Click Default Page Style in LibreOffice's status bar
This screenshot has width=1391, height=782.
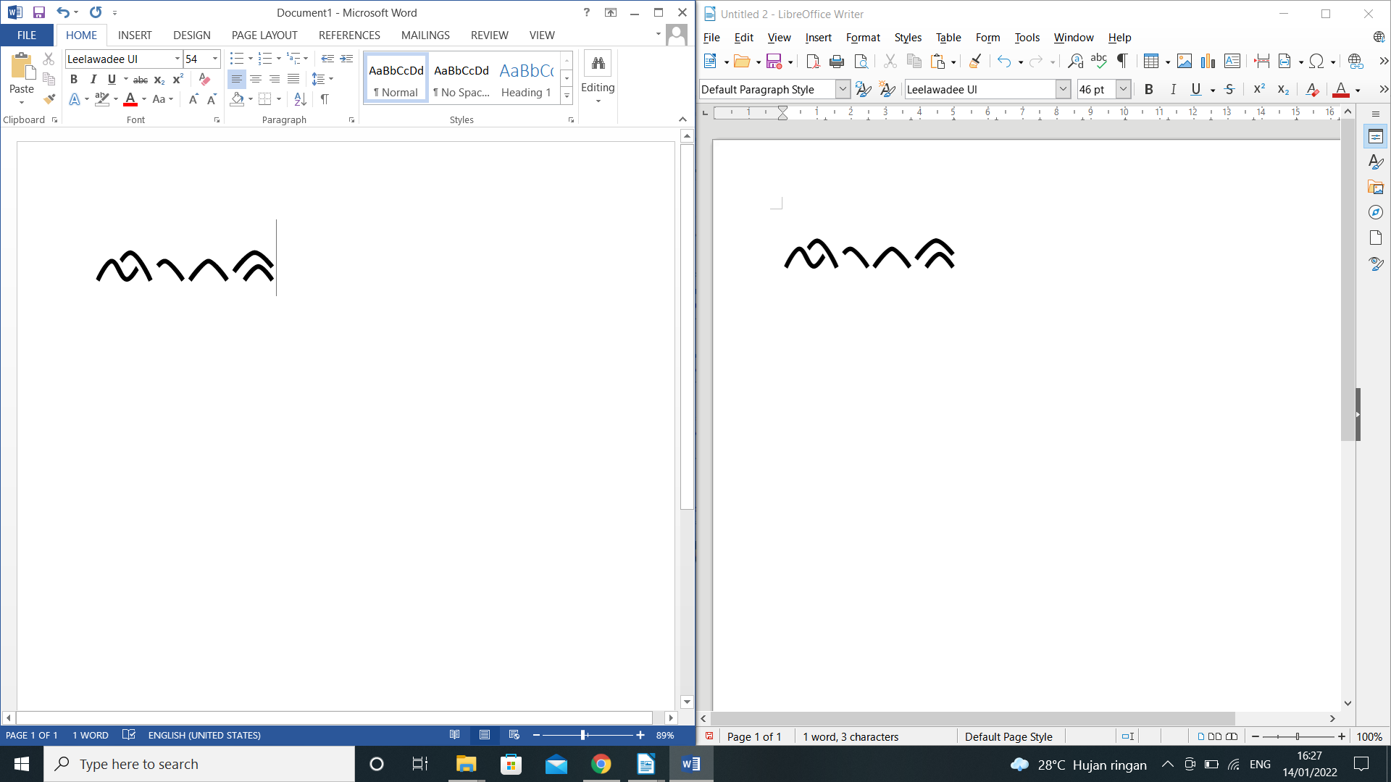1008,736
